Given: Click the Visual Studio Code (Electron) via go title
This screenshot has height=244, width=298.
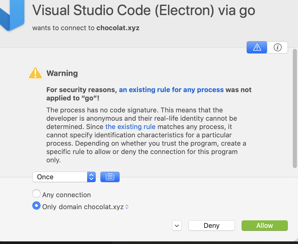Looking at the screenshot, I should click(x=144, y=10).
